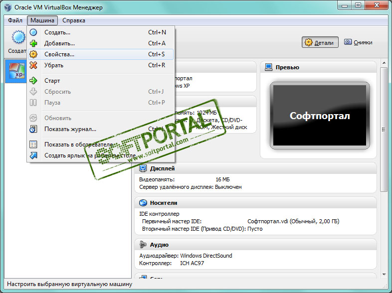Click the Софтпортал preview thumbnail
Viewport: 392px width, 293px height.
tap(320, 116)
